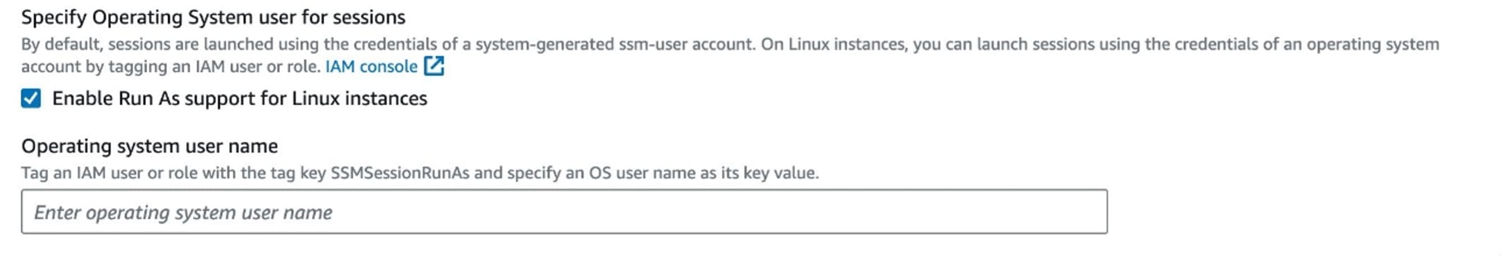Uncheck Enable Run As support checkbox

tap(31, 98)
